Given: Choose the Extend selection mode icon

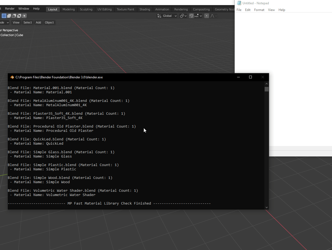Looking at the screenshot, I should [x=9, y=16].
